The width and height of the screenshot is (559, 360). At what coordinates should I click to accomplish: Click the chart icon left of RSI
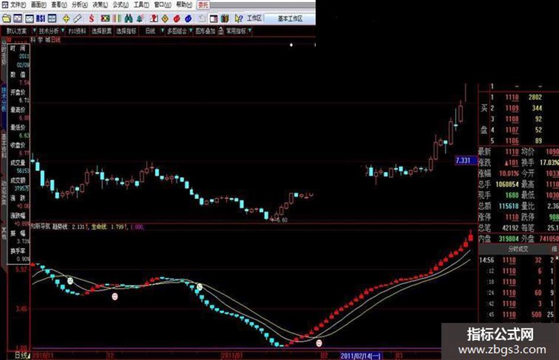[29, 18]
